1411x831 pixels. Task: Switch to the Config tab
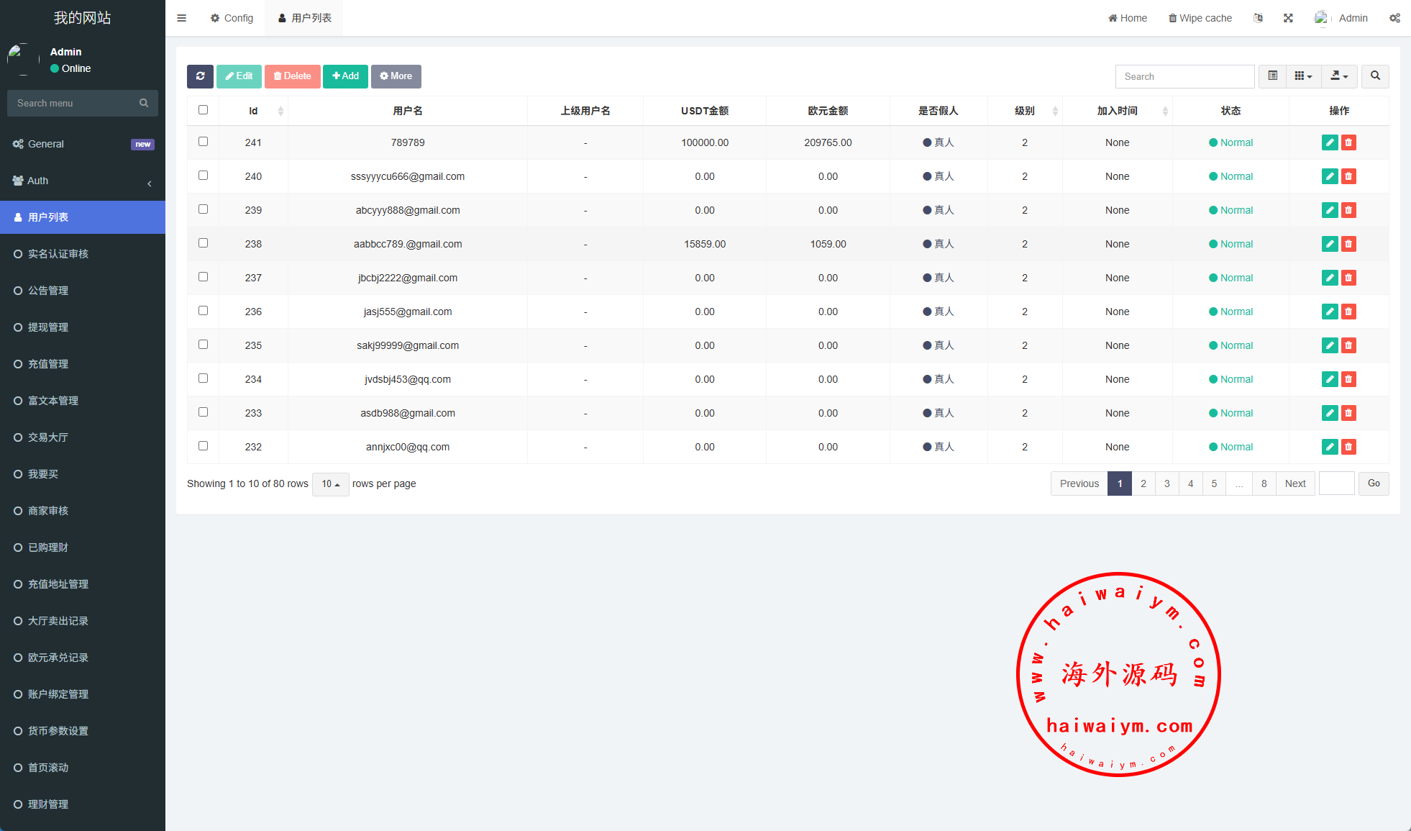232,18
